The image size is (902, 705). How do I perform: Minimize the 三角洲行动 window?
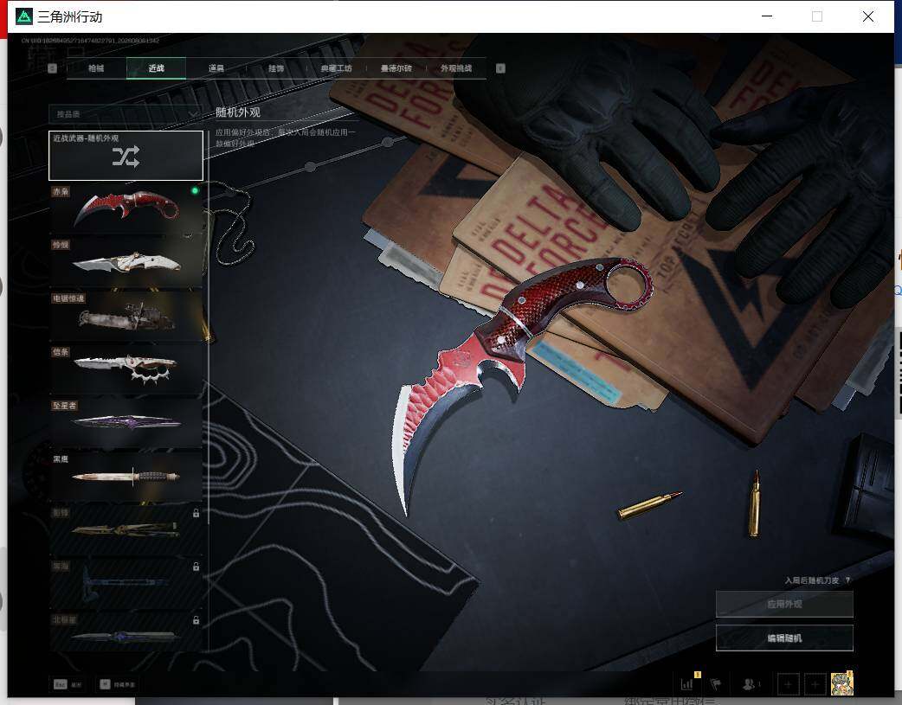point(767,16)
